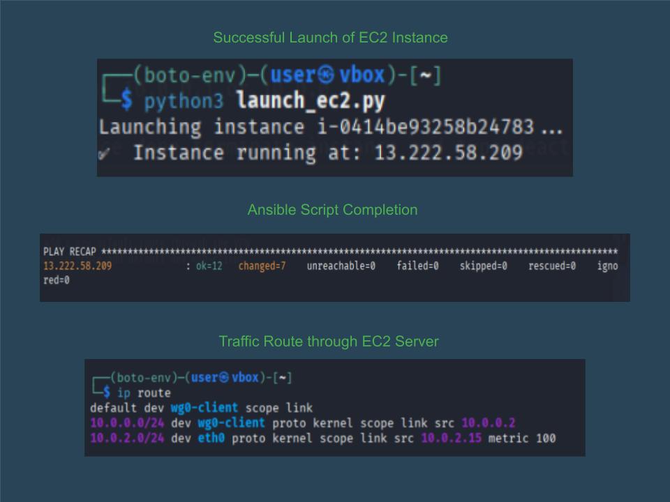Select the "Traffic Route through EC2 Server" heading

328,342
